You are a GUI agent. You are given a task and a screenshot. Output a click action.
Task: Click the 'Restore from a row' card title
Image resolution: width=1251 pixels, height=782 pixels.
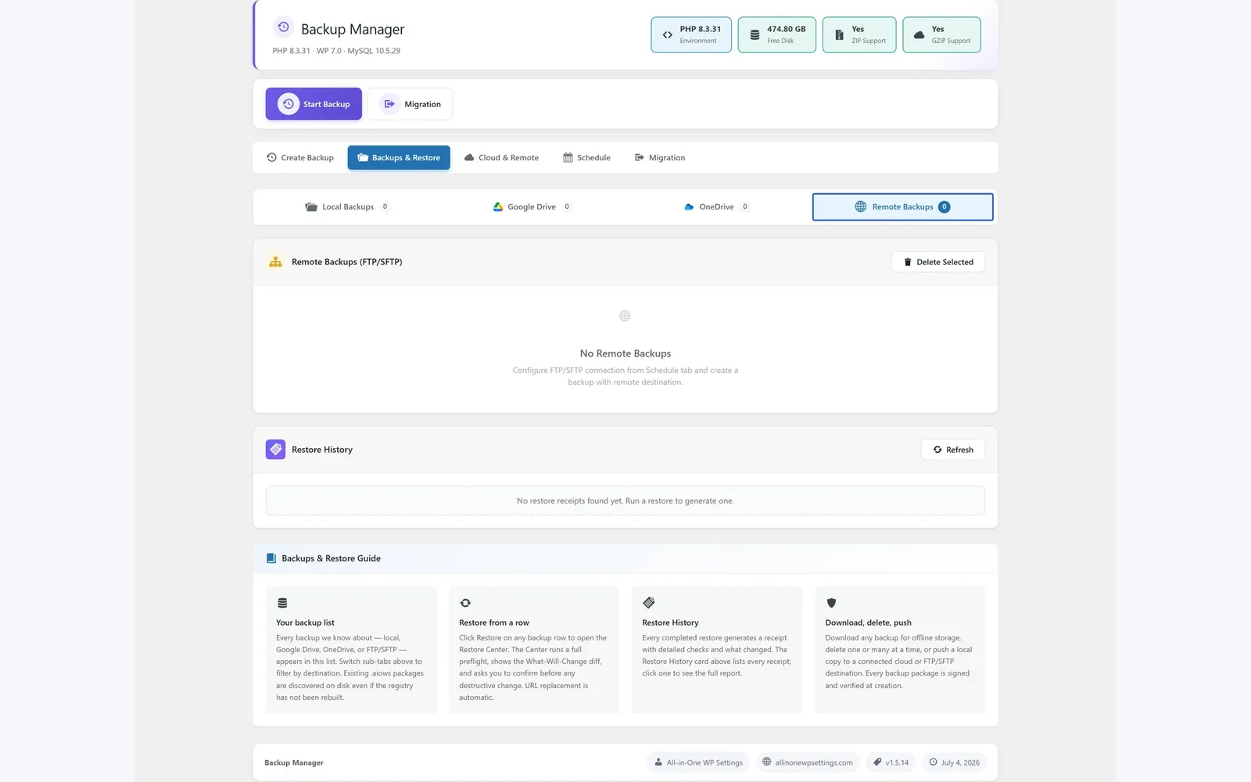(494, 623)
